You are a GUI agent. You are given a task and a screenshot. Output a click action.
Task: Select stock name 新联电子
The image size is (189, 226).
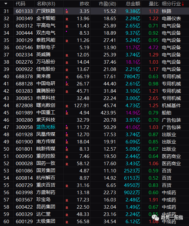[46, 47]
